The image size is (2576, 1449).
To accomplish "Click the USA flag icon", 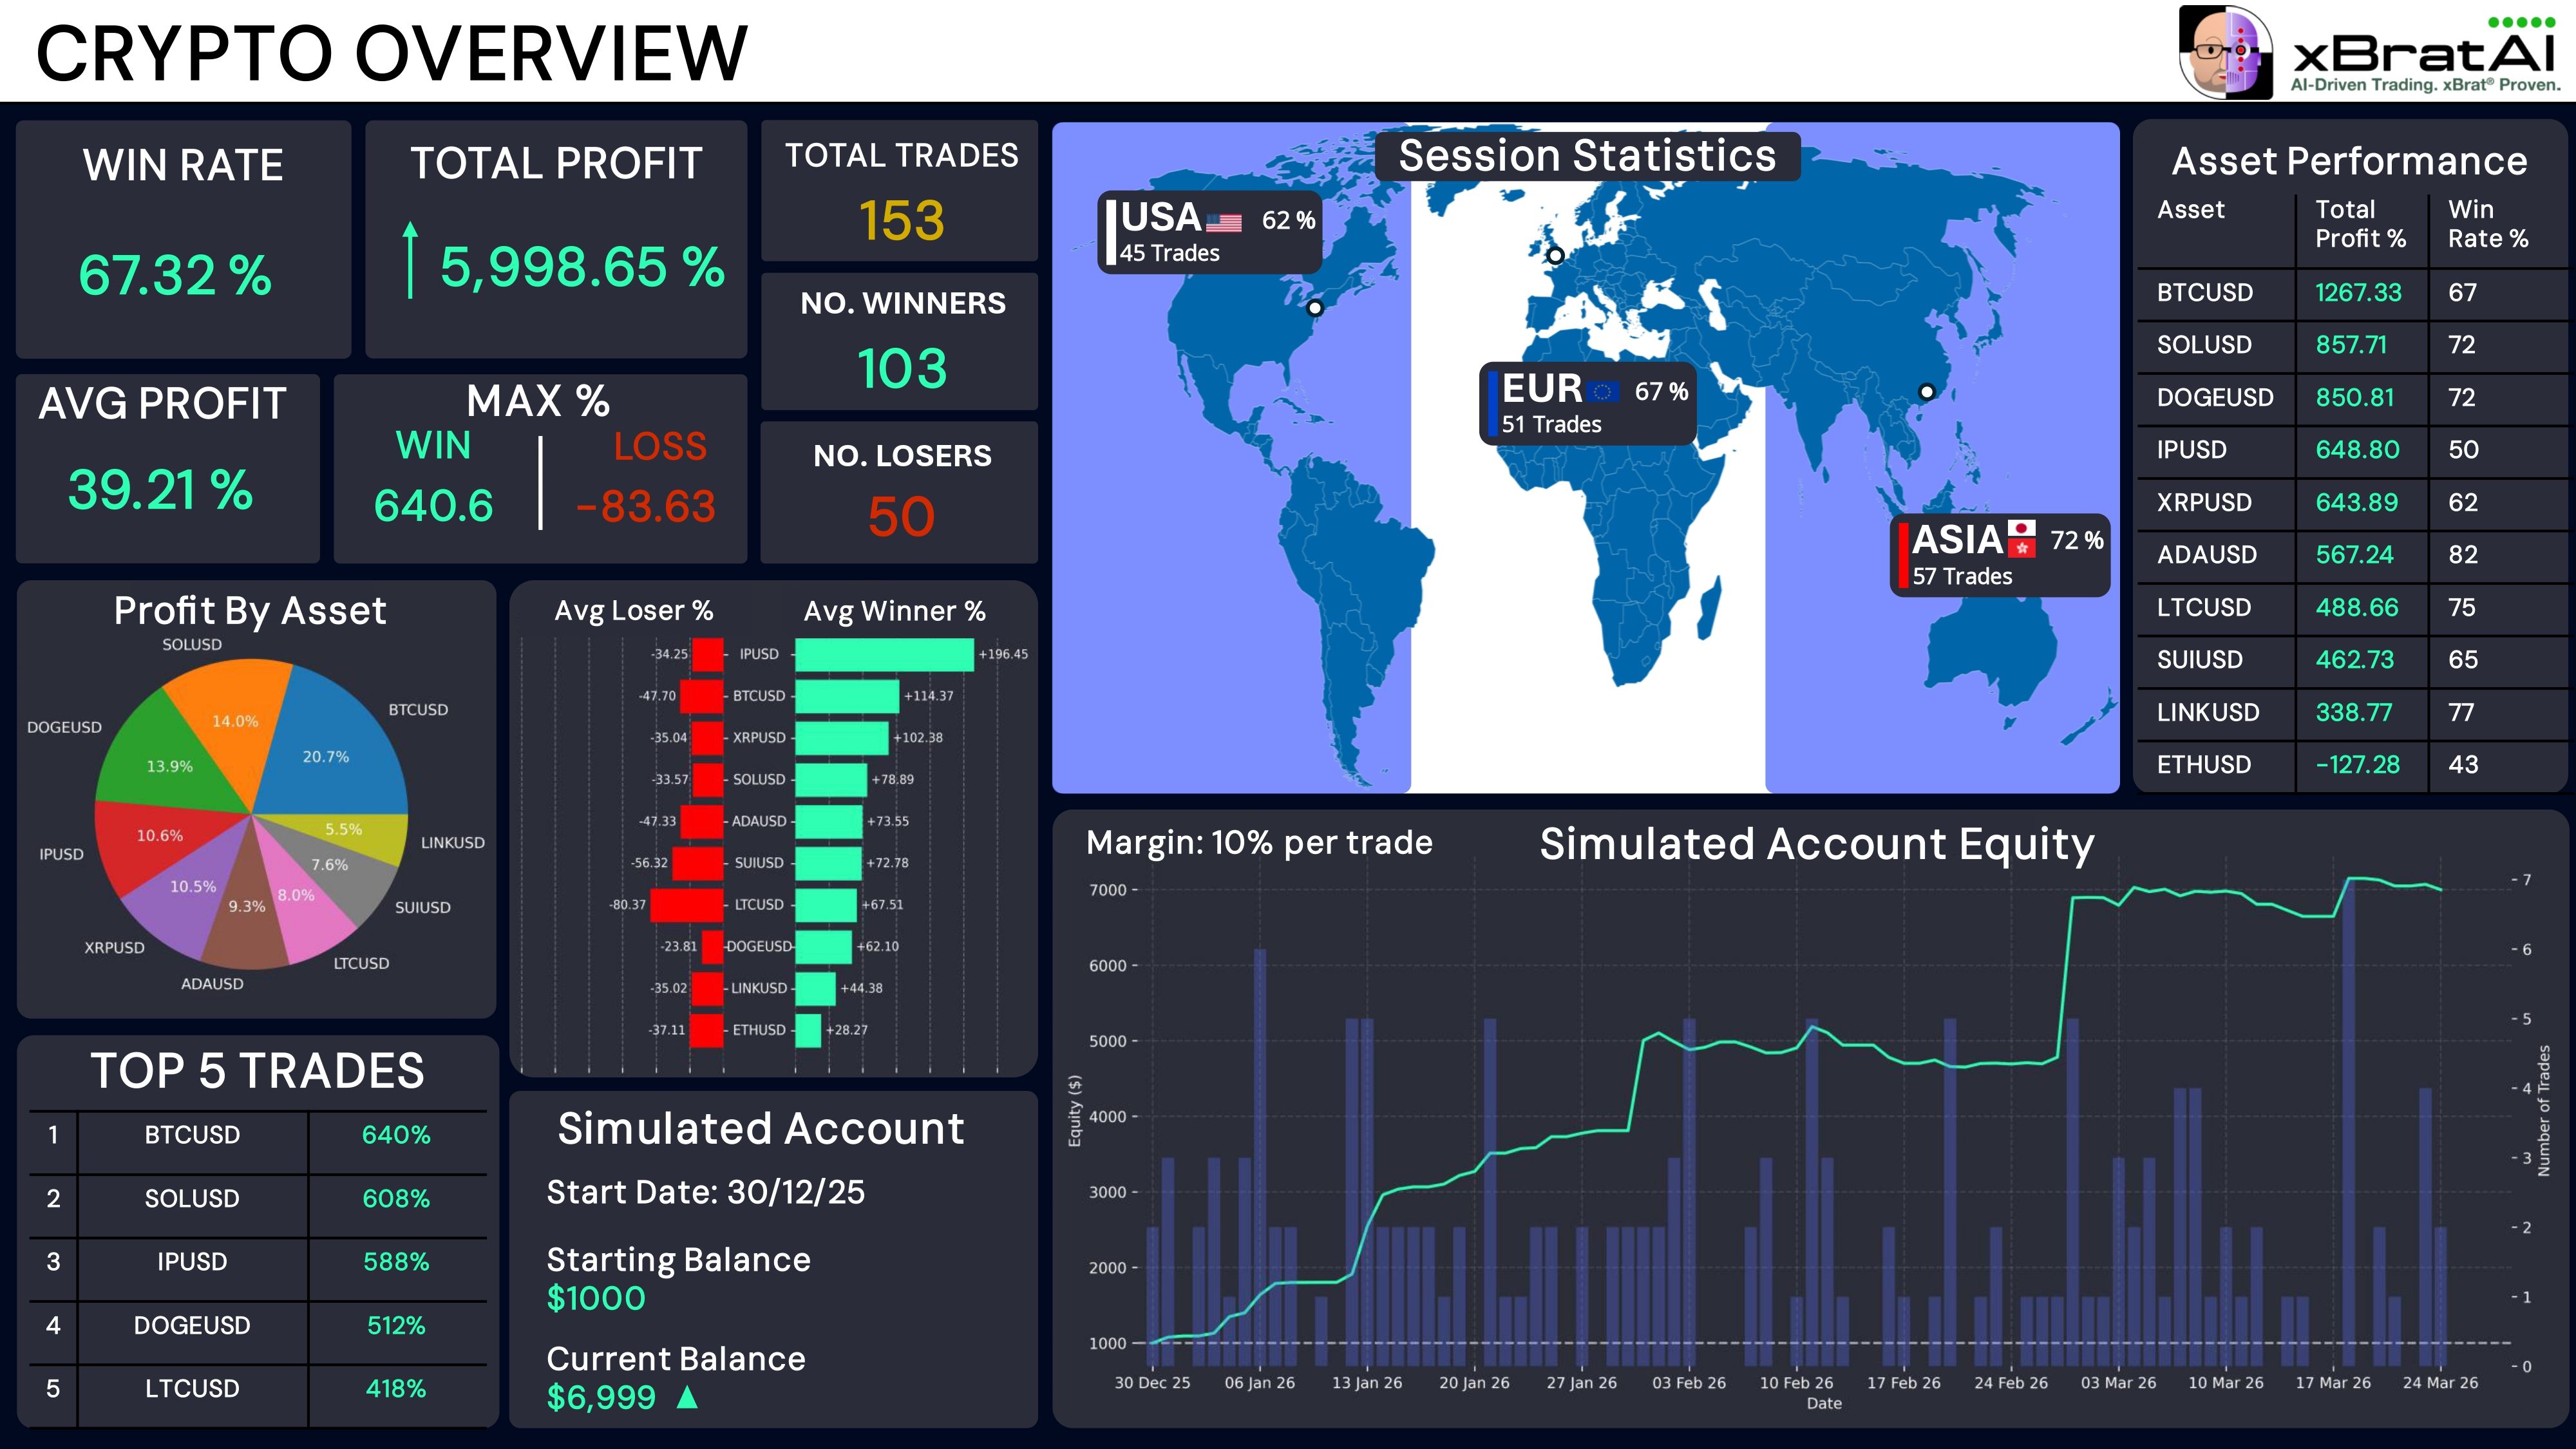I will coord(1224,222).
